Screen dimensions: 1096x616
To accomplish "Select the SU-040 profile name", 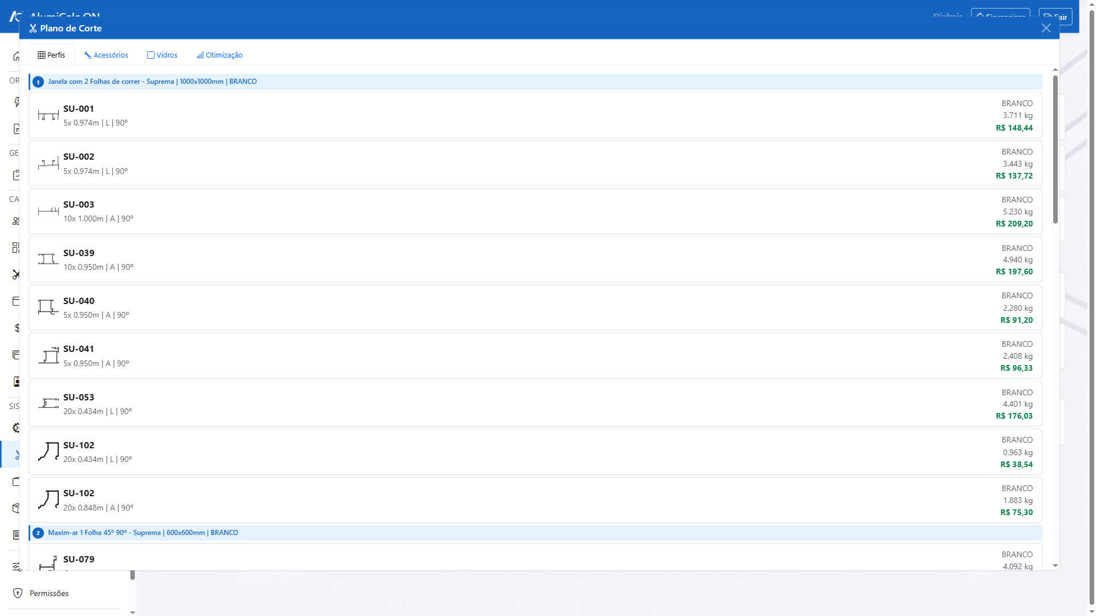I will 79,301.
